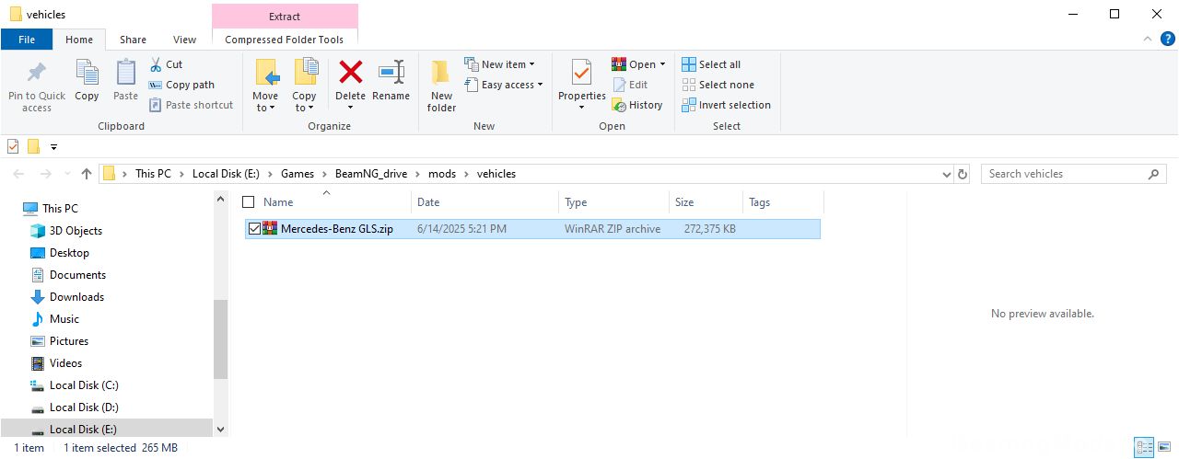Open the Recent locations dropdown arrow

point(66,174)
